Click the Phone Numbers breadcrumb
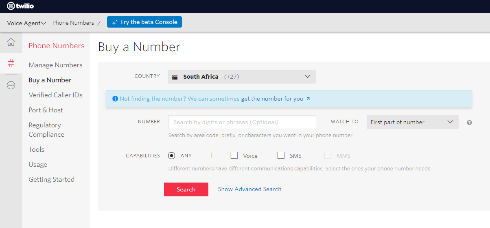The image size is (490, 228). click(73, 23)
